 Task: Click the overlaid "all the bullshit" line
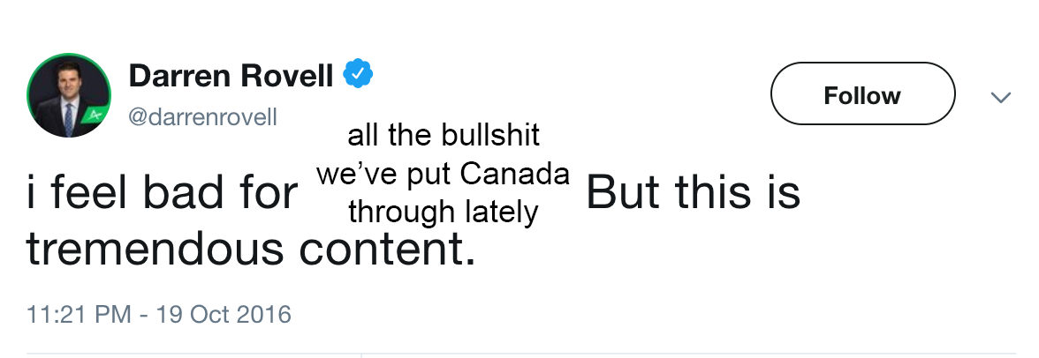(444, 137)
